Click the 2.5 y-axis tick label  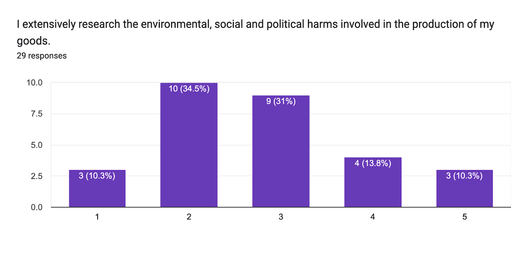click(36, 176)
